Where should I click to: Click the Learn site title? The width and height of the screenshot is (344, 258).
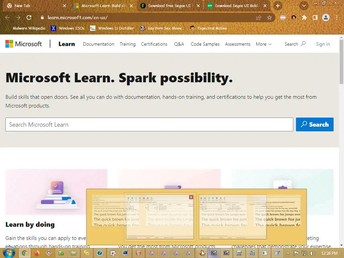pyautogui.click(x=67, y=44)
